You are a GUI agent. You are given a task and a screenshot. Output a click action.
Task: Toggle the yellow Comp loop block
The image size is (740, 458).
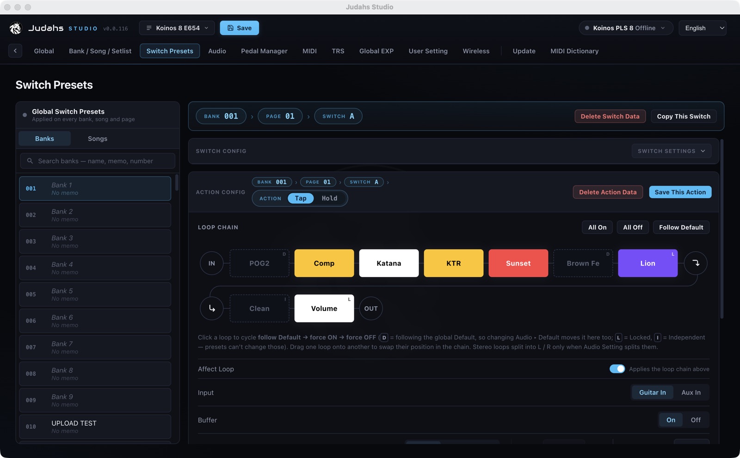[324, 263]
